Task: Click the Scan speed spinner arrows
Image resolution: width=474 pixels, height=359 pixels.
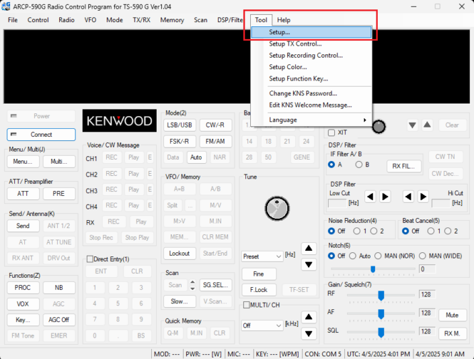Action: [x=192, y=285]
